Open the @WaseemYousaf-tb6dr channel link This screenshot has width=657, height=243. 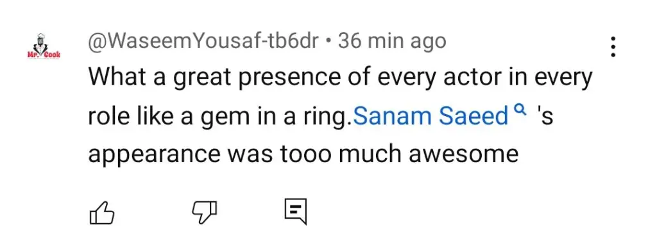[203, 41]
